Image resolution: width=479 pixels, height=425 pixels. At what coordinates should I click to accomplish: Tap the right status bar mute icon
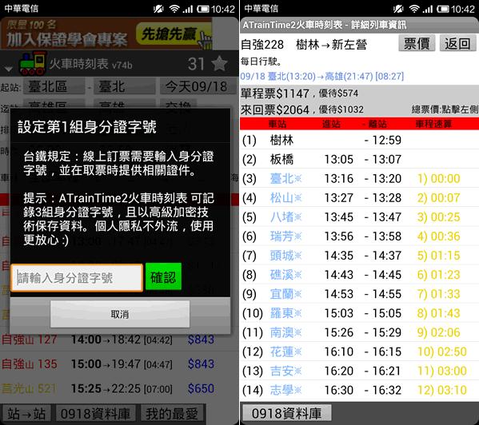(398, 9)
